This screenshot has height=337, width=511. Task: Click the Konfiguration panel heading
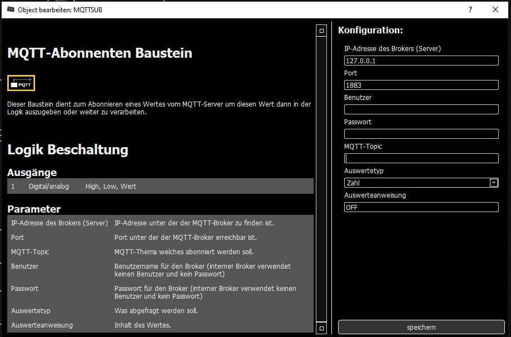(370, 30)
